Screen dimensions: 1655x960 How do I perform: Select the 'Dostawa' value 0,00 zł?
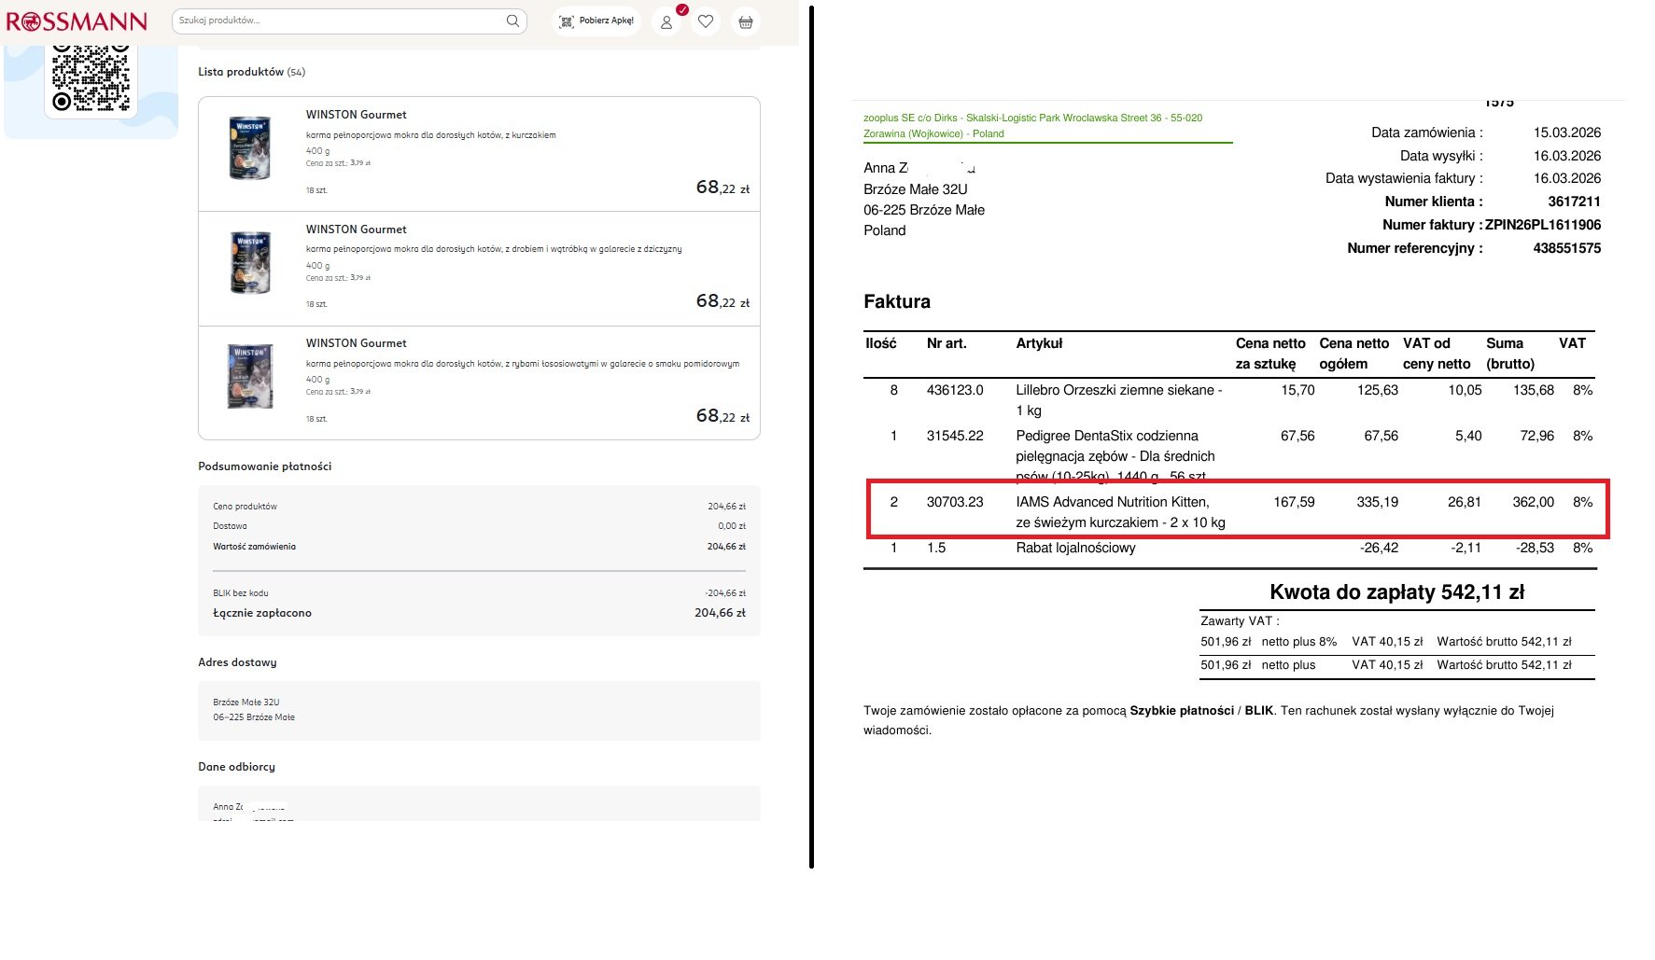pyautogui.click(x=732, y=526)
